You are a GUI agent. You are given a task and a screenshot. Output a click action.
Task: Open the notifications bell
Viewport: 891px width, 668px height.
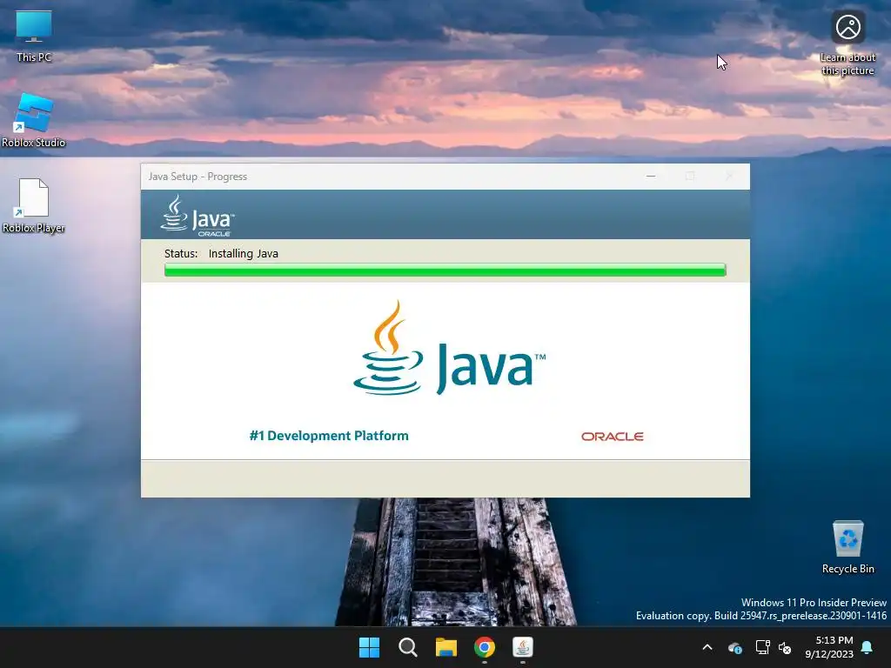click(868, 647)
